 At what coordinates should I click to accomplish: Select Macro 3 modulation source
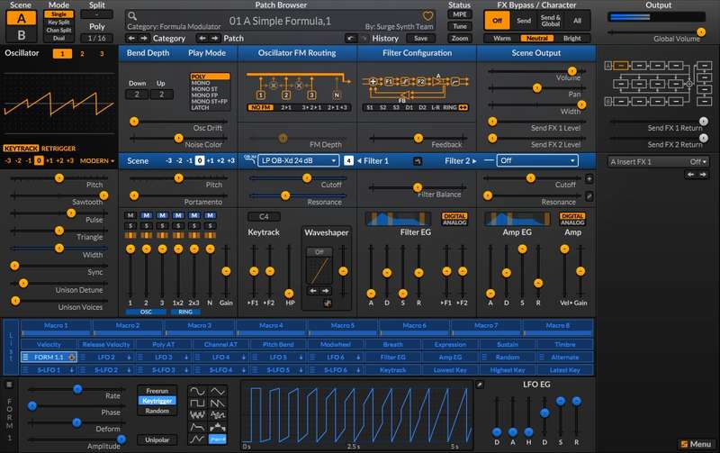pyautogui.click(x=199, y=325)
